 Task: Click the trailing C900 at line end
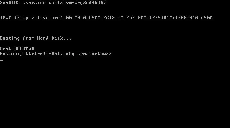[207, 18]
